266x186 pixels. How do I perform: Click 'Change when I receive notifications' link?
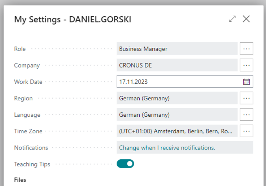[167, 148]
